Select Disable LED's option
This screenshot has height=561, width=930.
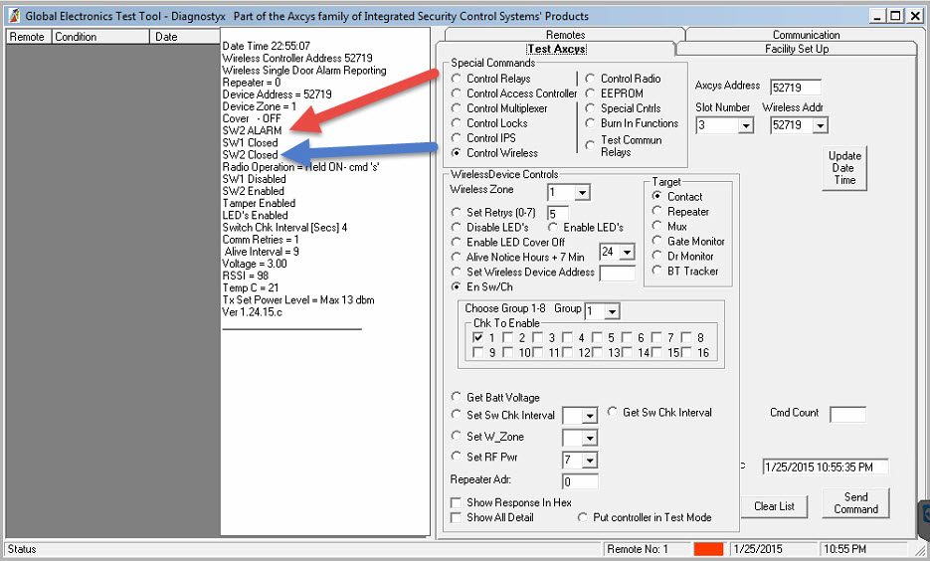457,227
